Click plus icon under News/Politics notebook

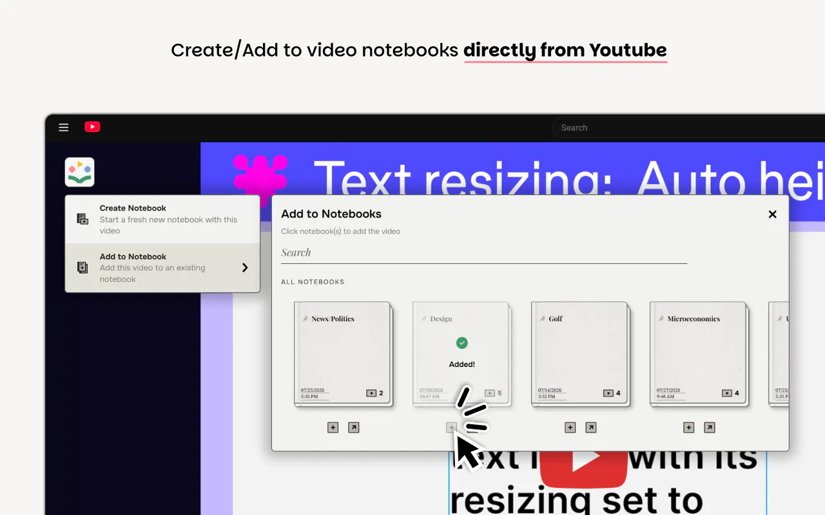coord(333,427)
